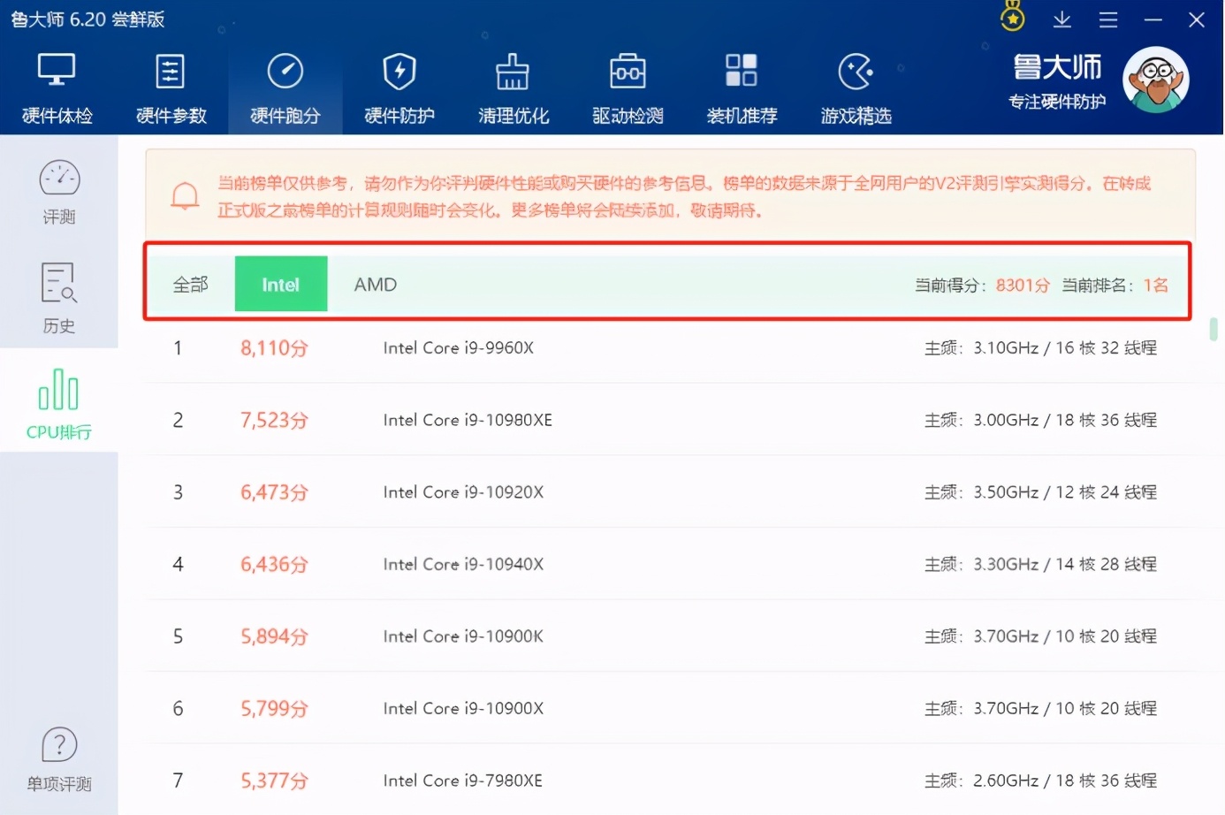The width and height of the screenshot is (1225, 815).
Task: Open the 装机推荐 build recommendation section
Action: (741, 87)
